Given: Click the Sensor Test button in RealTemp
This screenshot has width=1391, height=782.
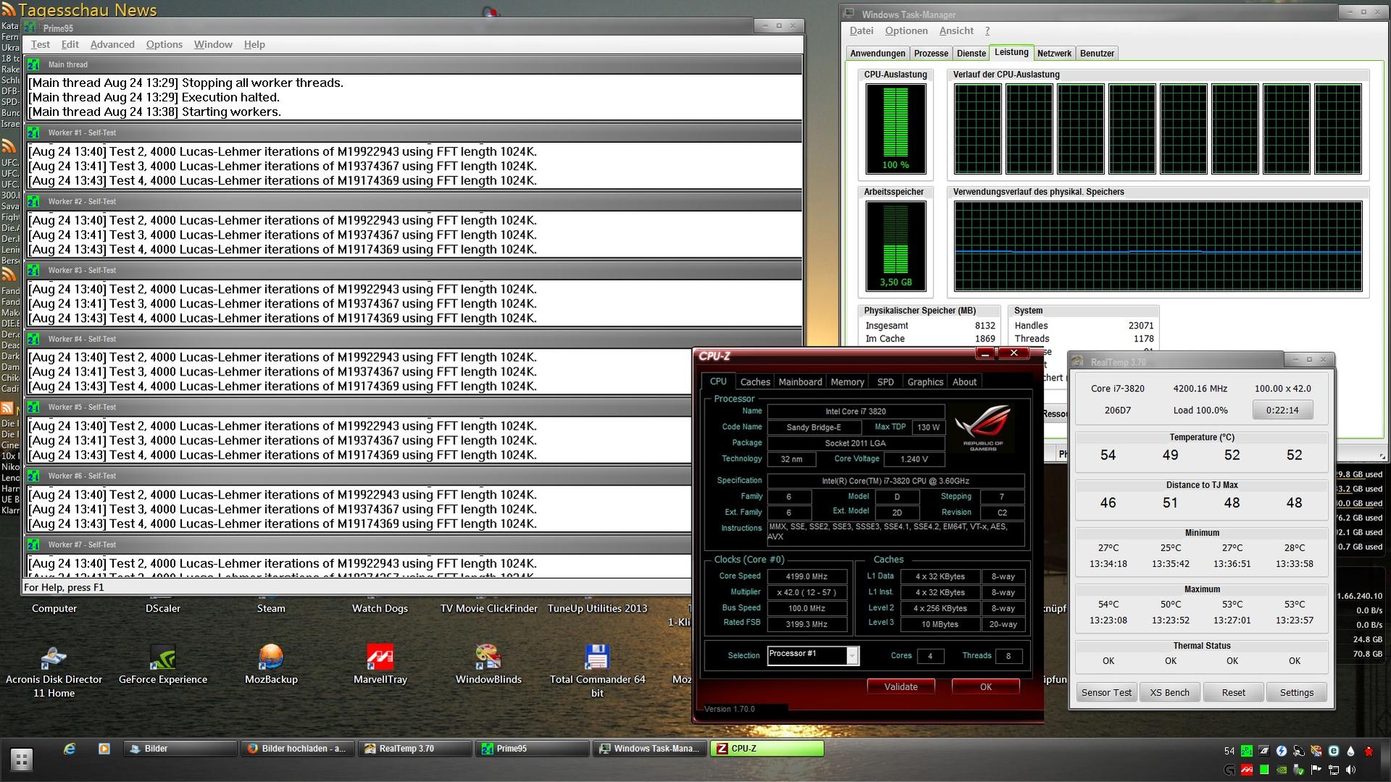Looking at the screenshot, I should [x=1106, y=692].
